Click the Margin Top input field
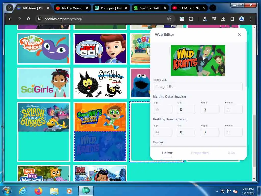The width and height of the screenshot is (261, 196). 162,109
